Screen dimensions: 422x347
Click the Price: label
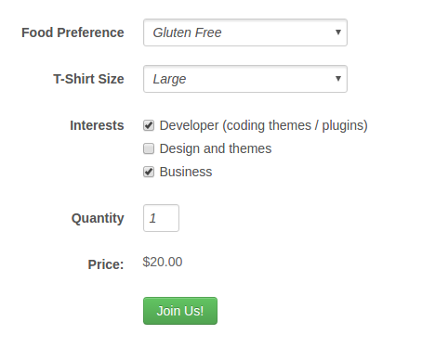pyautogui.click(x=106, y=264)
